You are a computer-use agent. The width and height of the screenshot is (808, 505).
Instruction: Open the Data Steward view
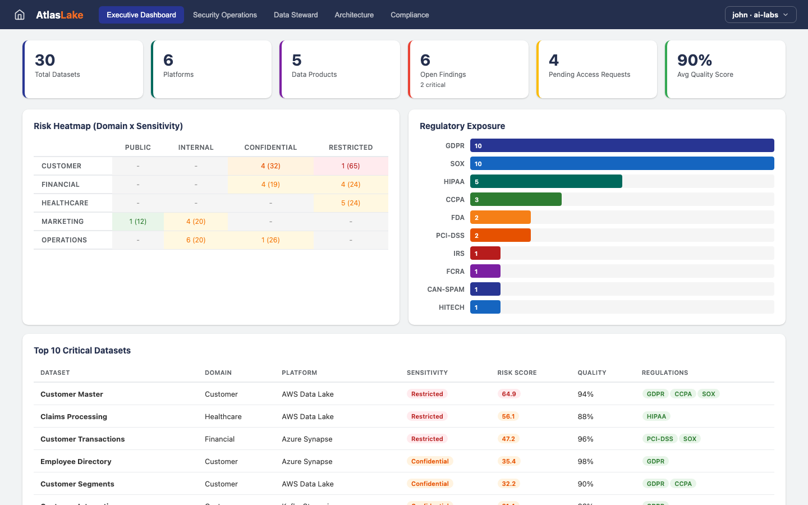296,15
